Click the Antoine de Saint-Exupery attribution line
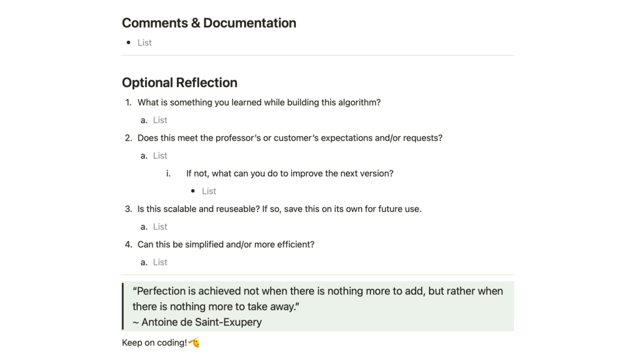Viewport: 626px width, 364px height. tap(197, 322)
